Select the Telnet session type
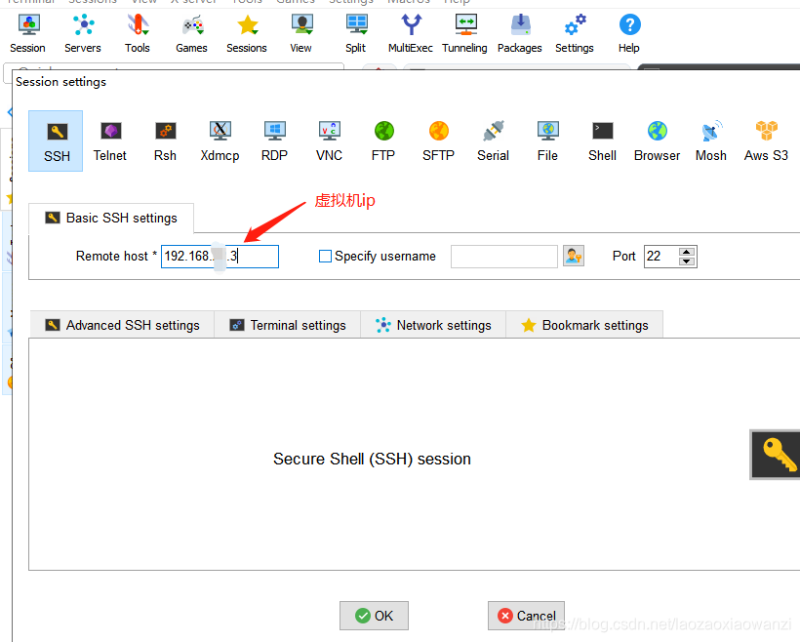This screenshot has width=800, height=642. pos(110,140)
